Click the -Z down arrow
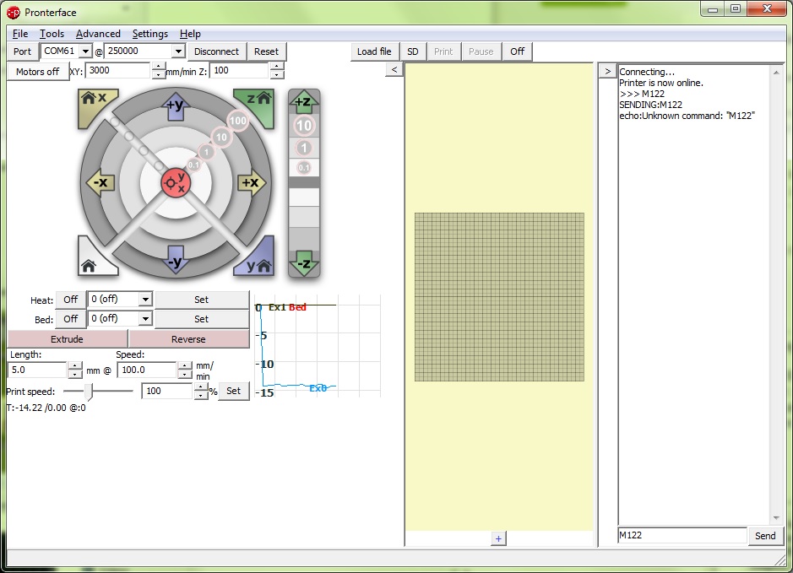The height and width of the screenshot is (573, 793). click(x=304, y=263)
